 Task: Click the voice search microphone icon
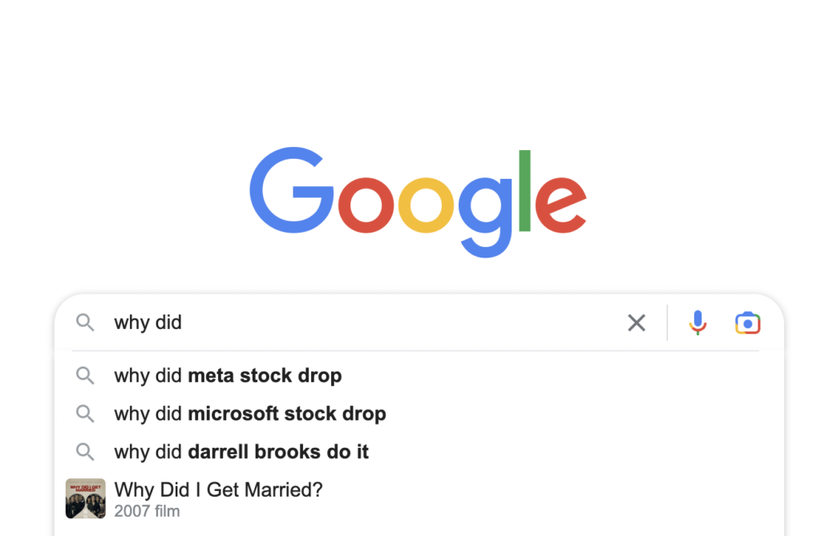[698, 323]
